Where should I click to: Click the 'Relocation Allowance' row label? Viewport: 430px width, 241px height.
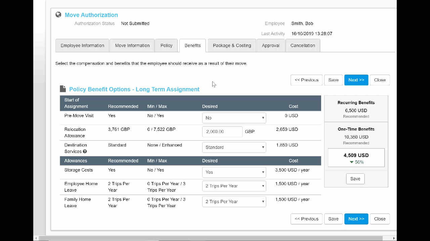click(75, 133)
